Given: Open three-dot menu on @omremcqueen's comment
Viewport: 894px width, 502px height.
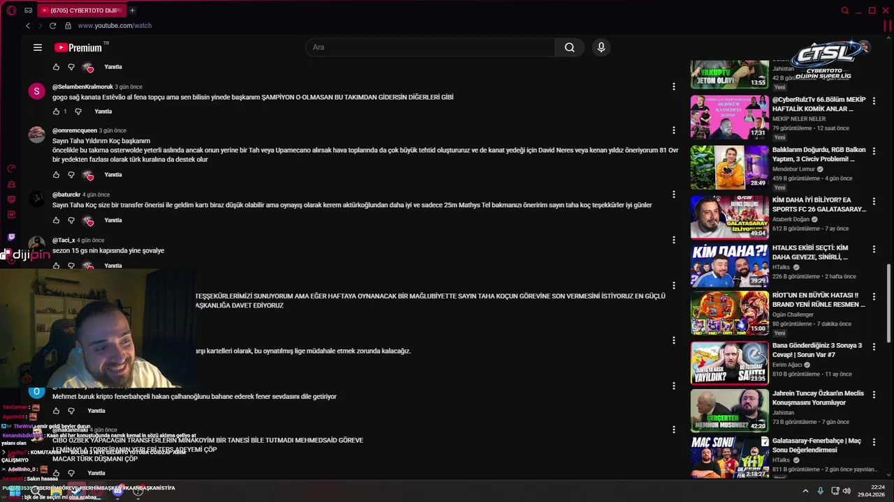Looking at the screenshot, I should 673,130.
